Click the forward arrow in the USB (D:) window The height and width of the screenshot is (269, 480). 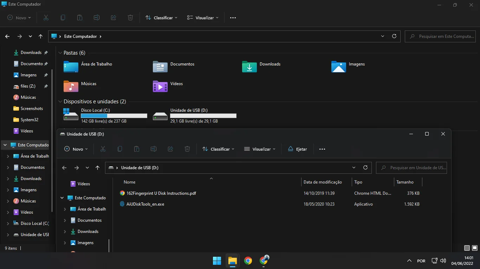pos(76,167)
